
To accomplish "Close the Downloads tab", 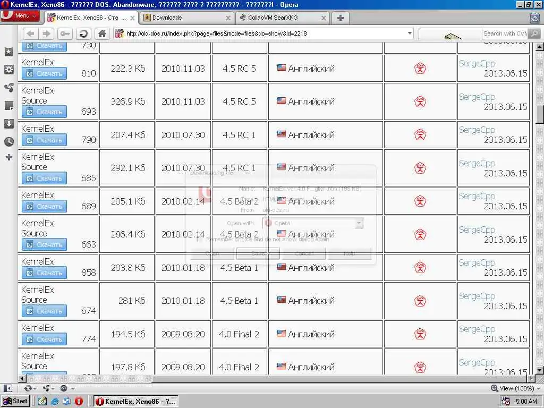I will [x=228, y=18].
